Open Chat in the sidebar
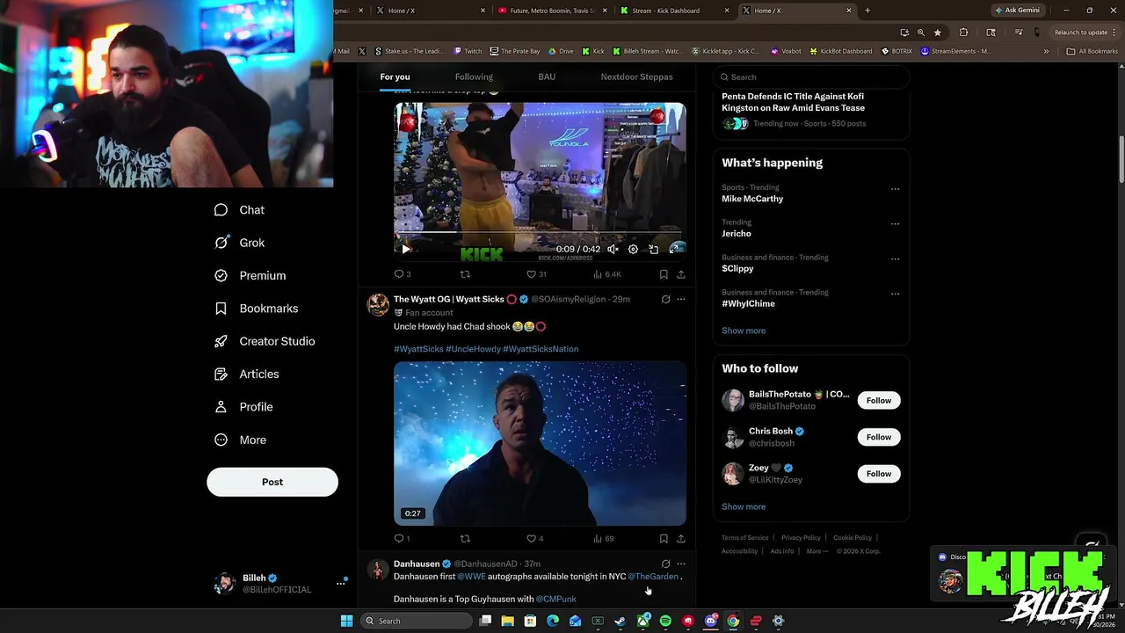Screen dimensions: 1125x633 [x=239, y=210]
